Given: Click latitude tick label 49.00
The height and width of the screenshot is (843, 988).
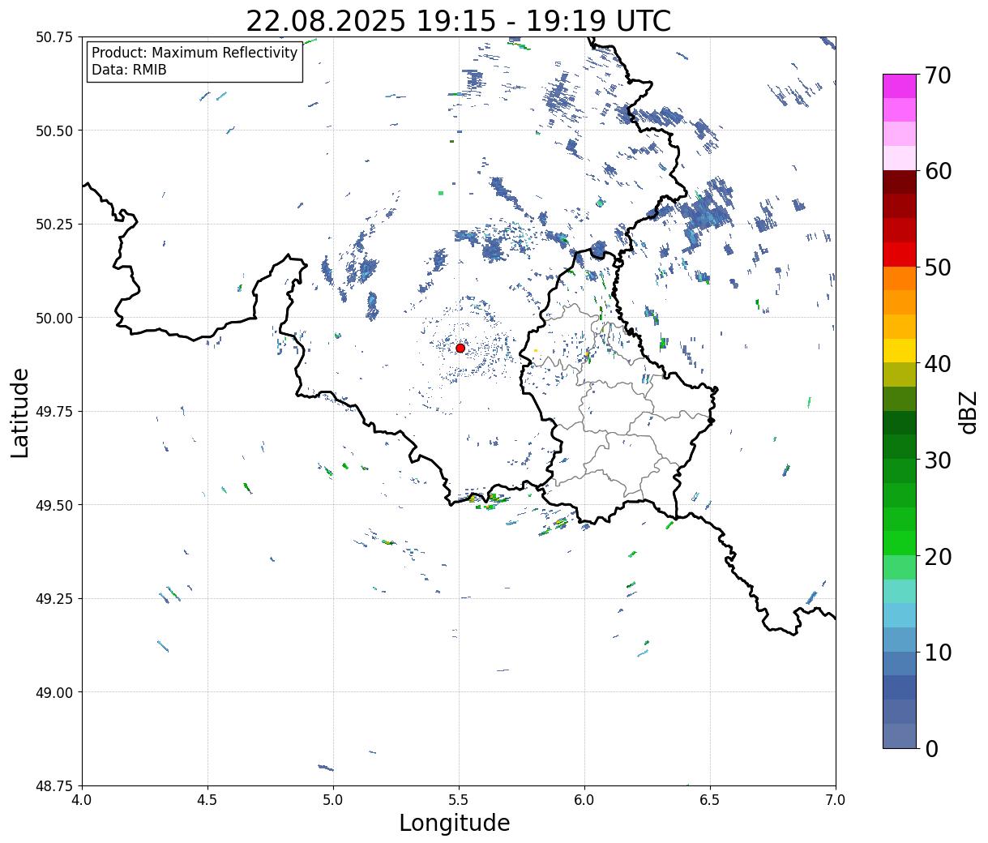Looking at the screenshot, I should (54, 692).
